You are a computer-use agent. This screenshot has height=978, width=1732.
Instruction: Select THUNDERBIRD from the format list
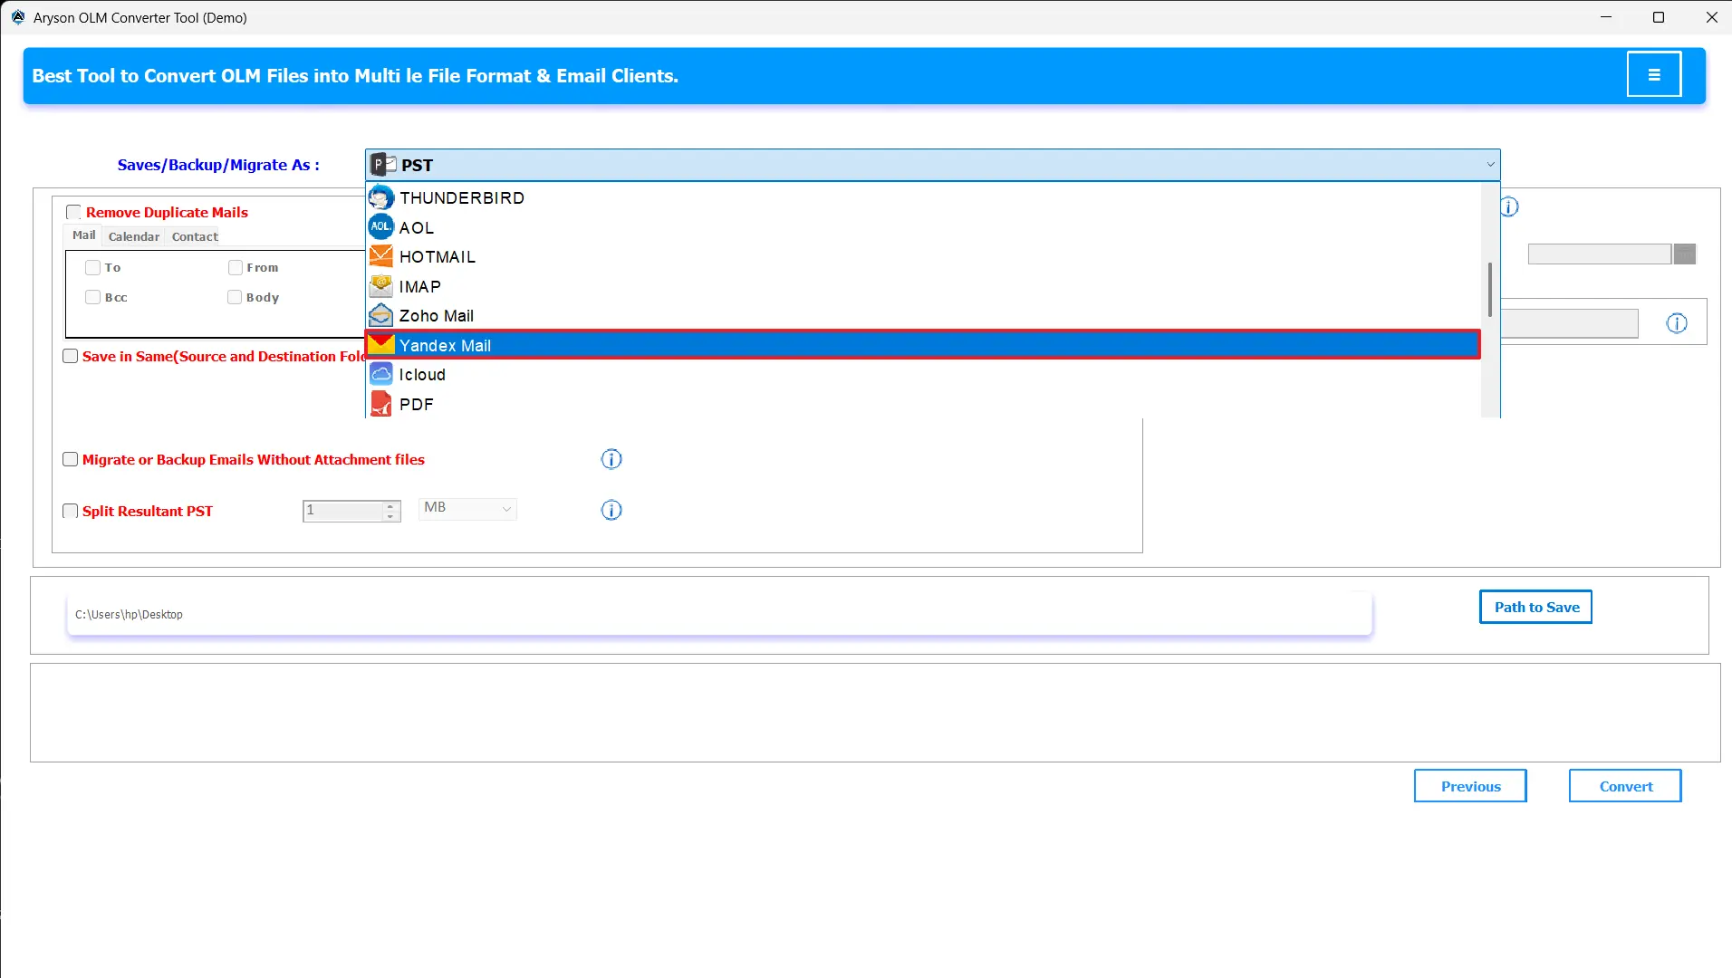923,197
